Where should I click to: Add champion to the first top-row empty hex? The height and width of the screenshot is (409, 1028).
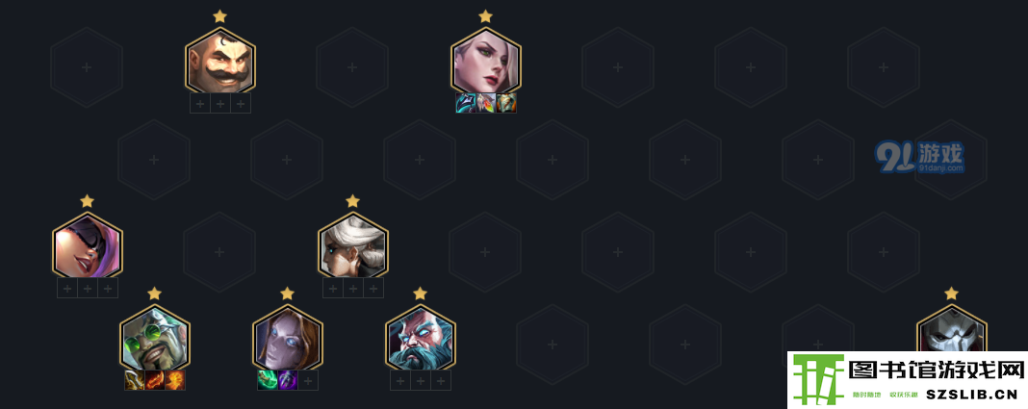pyautogui.click(x=87, y=66)
